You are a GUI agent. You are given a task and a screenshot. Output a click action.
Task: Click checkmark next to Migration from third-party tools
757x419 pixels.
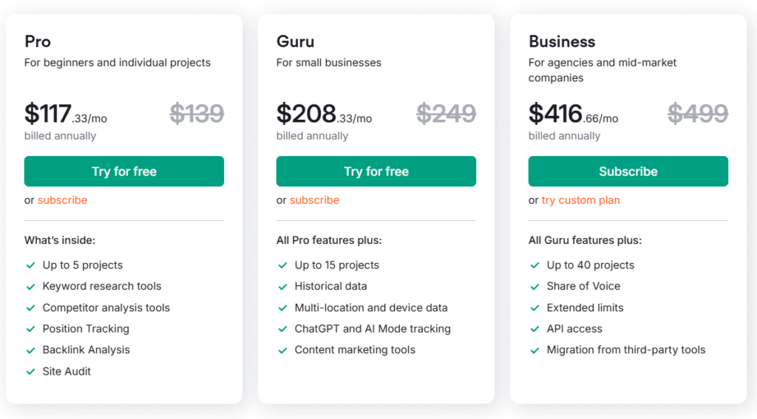[x=534, y=350]
